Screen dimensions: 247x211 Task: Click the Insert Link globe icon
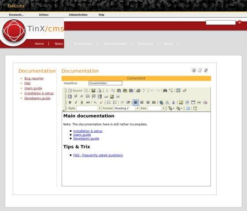pos(161,102)
